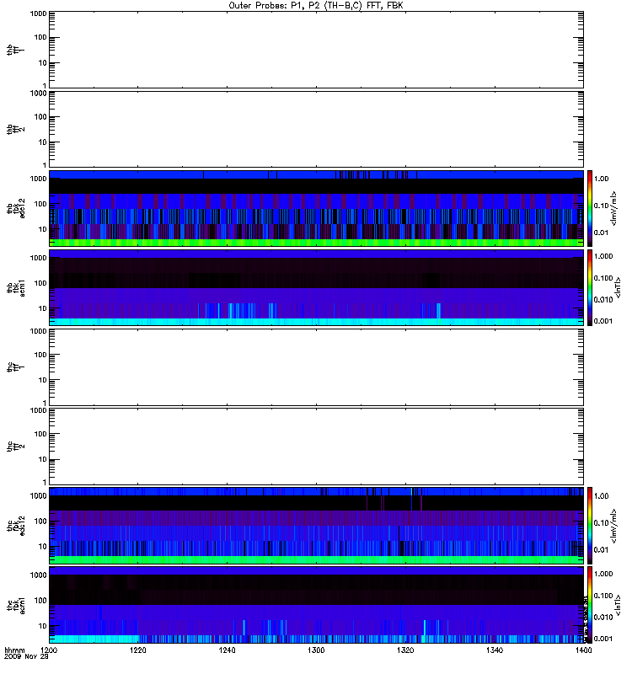Click the '1000' y-axis tick of the thc fbk edc12 panel
This screenshot has height=674, width=632.
pos(38,496)
